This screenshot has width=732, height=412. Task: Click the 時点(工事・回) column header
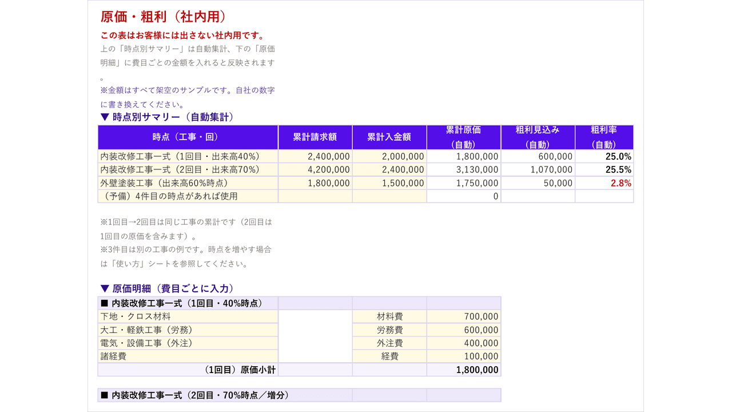tap(188, 137)
